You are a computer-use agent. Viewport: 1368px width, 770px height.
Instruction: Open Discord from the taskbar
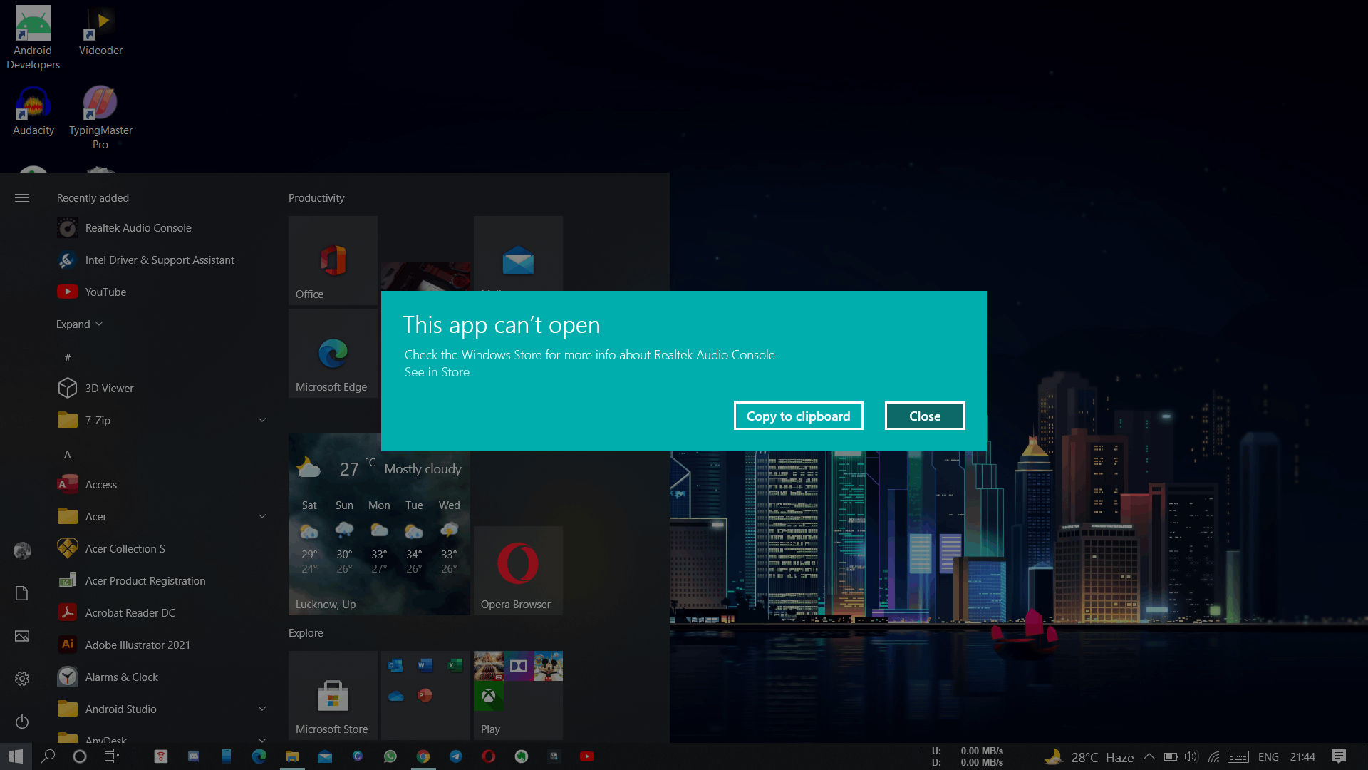coord(194,756)
